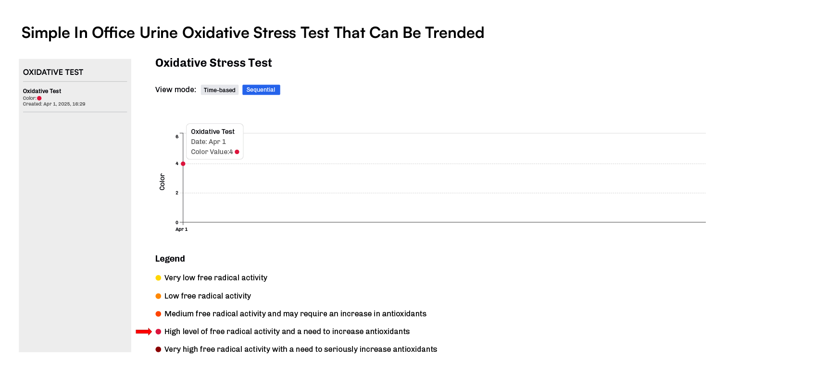Click the Color Value dot in the tooltip

coord(237,152)
